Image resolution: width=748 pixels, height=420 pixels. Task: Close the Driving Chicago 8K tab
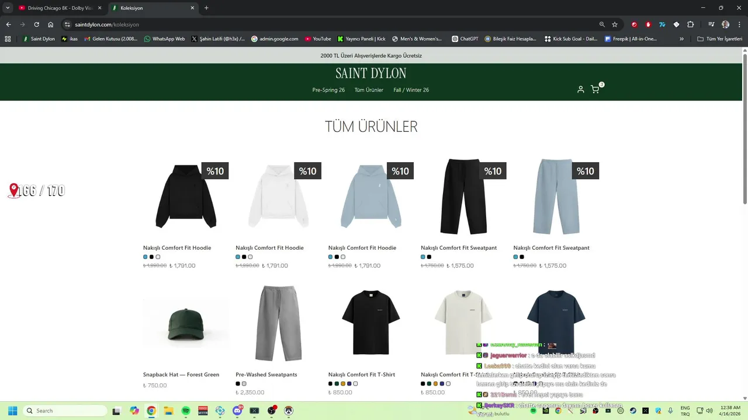99,8
